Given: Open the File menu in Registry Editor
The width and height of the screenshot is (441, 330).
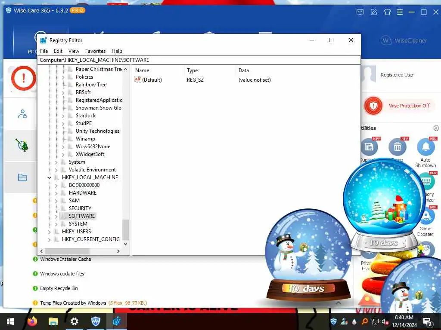Looking at the screenshot, I should point(44,51).
